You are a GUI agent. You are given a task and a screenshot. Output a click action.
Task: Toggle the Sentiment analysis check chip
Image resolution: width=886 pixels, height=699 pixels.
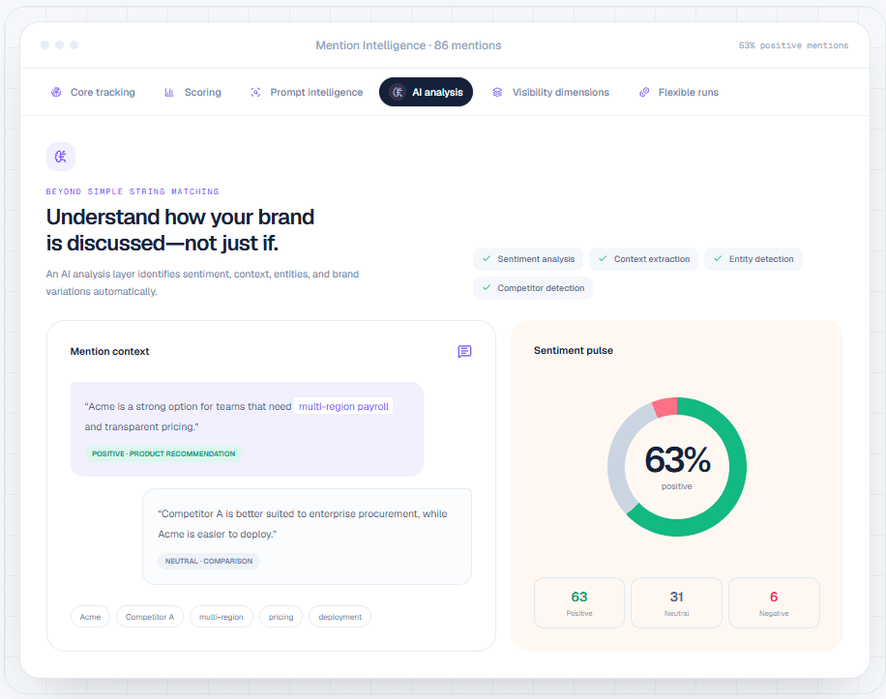click(528, 259)
